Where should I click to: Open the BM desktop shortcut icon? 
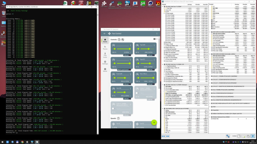coord(89,3)
